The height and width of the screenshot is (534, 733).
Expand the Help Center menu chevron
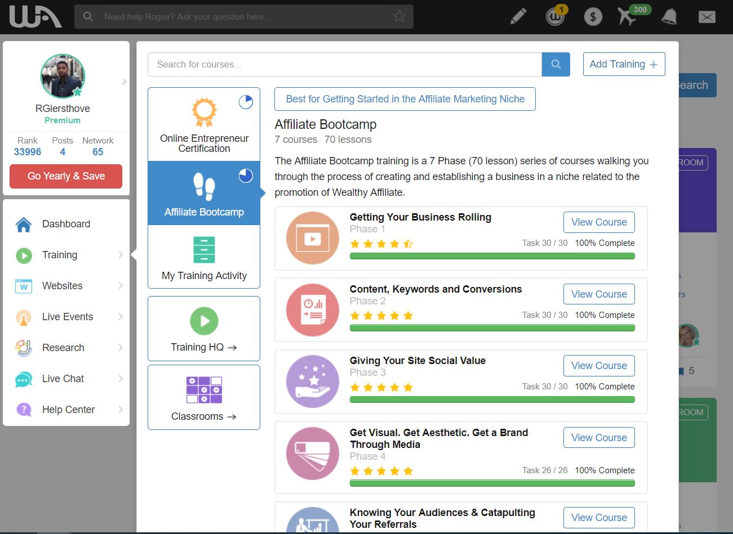(120, 410)
